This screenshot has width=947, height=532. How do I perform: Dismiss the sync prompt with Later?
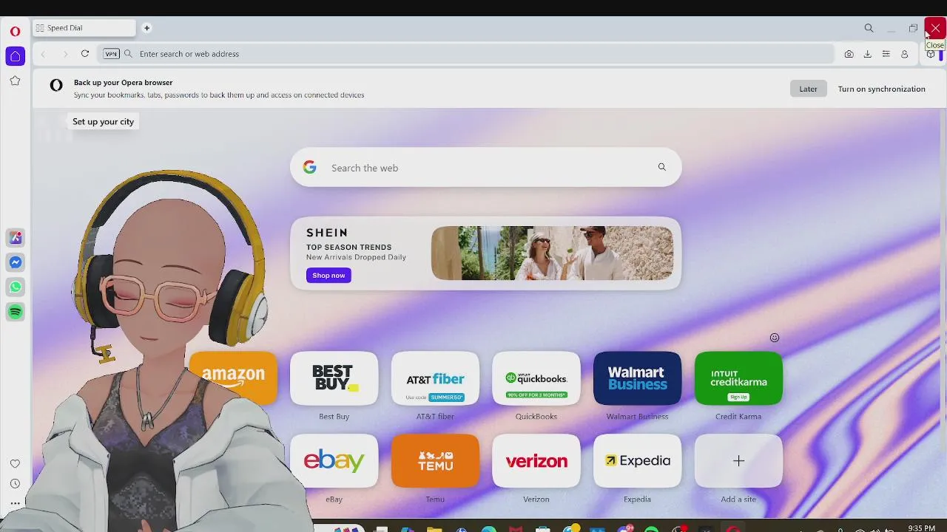(x=808, y=89)
